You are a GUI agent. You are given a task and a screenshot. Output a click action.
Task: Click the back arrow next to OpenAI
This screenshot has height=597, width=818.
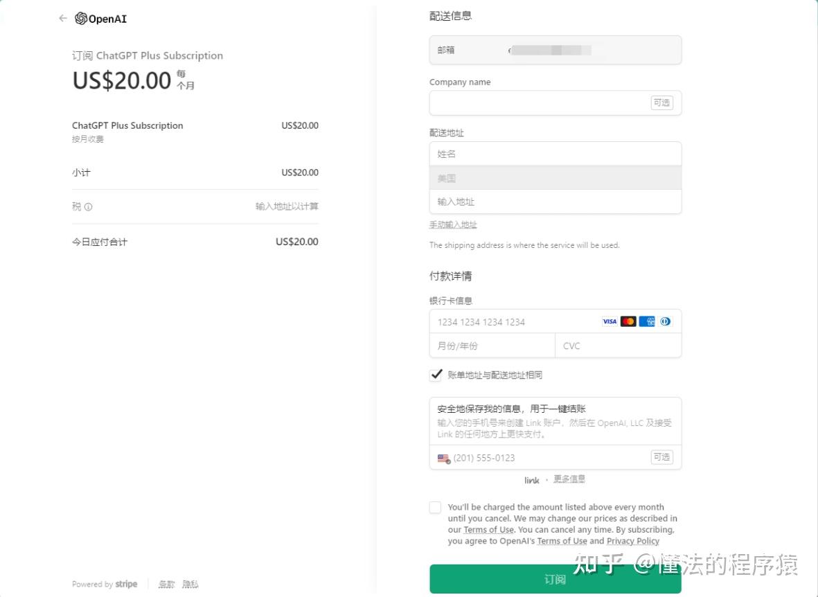pos(62,18)
